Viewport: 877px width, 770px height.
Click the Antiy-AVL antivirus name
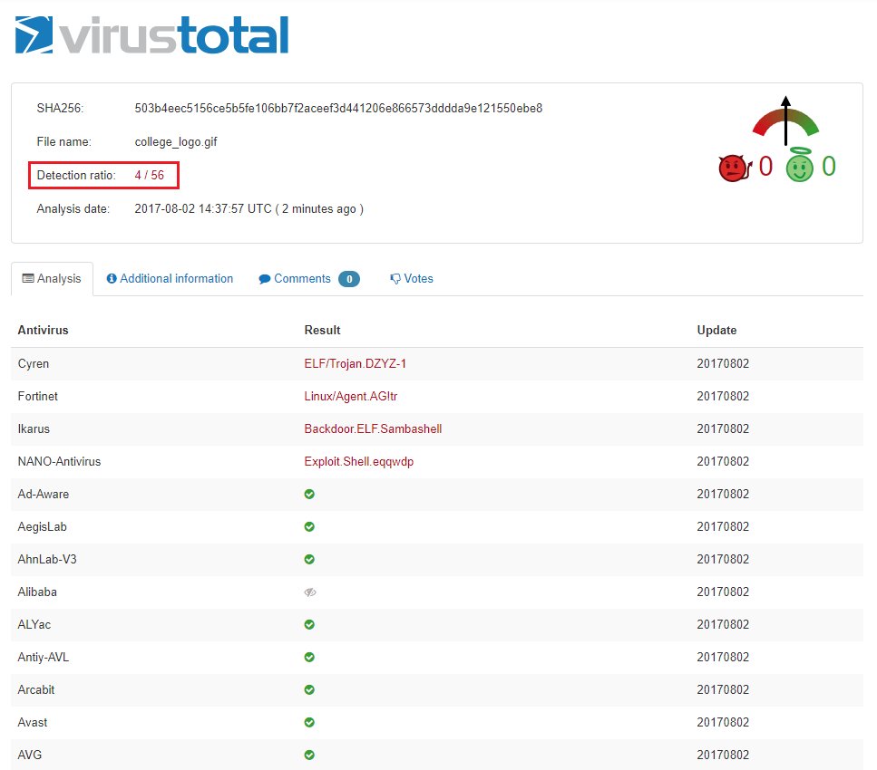click(43, 657)
